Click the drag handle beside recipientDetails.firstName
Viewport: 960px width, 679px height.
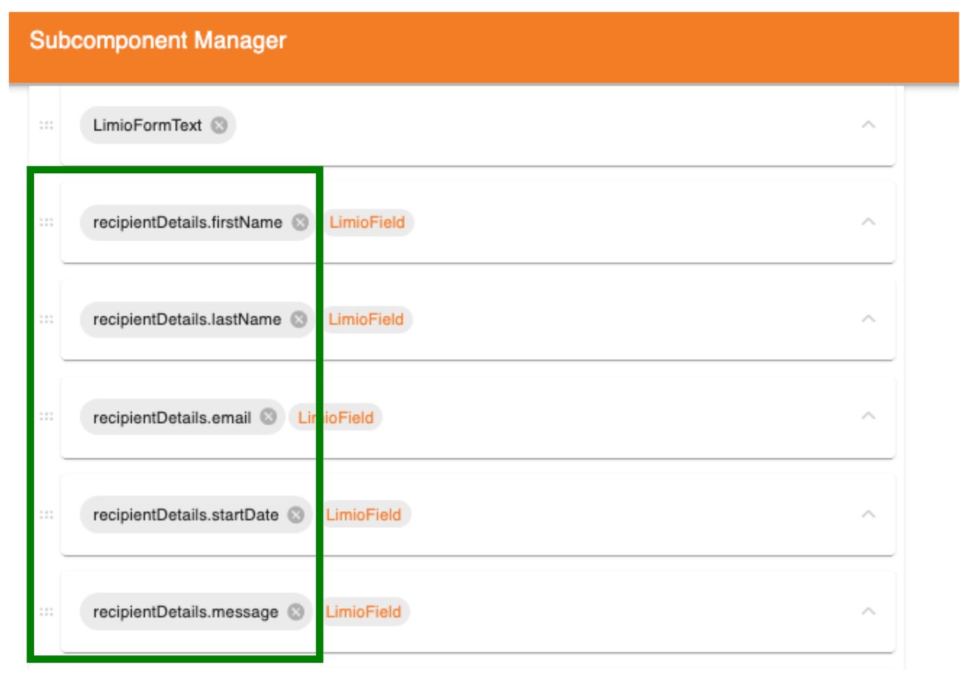point(47,223)
